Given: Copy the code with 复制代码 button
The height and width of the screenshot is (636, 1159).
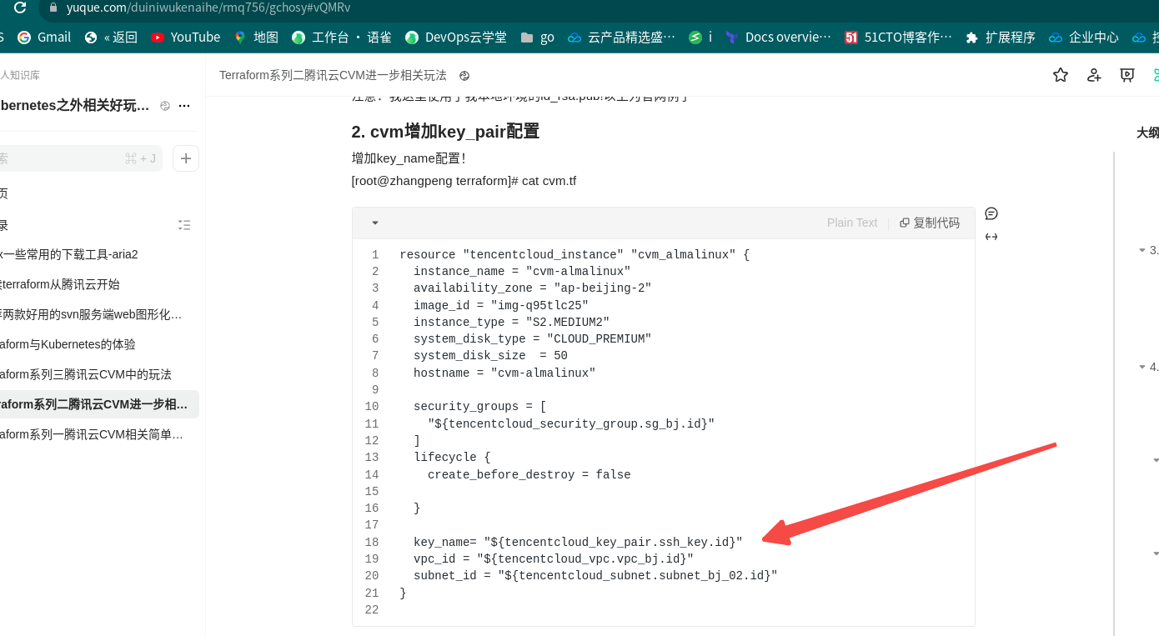Looking at the screenshot, I should click(x=930, y=223).
